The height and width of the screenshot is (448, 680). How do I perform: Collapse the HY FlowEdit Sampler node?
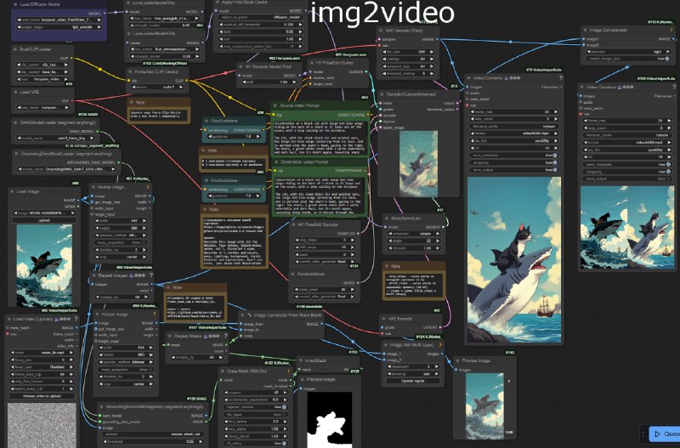tap(293, 224)
